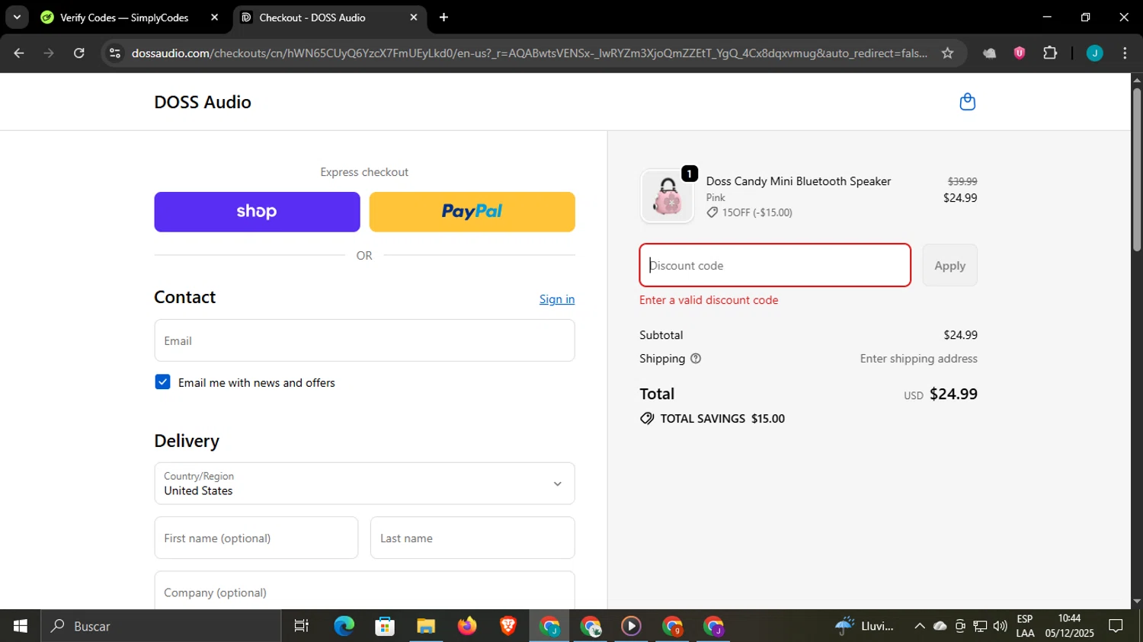Screen dimensions: 1143x642
Task: Open the media player taskbar icon
Action: (x=631, y=626)
